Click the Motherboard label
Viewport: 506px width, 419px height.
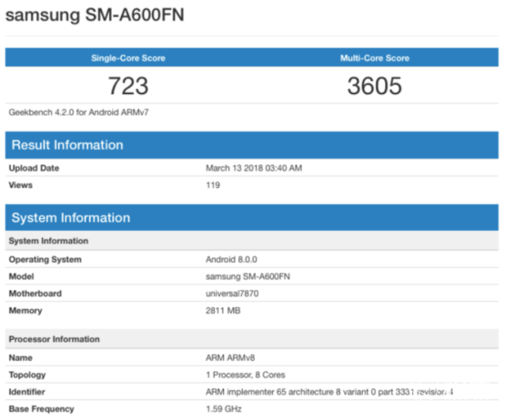(35, 293)
